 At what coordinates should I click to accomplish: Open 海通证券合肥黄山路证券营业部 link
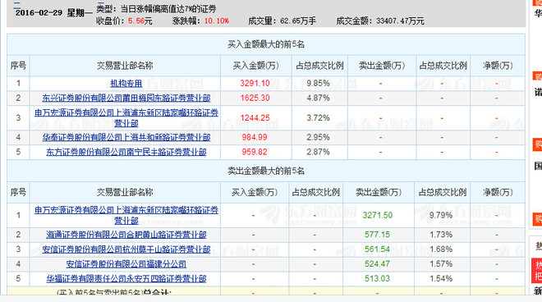click(x=126, y=235)
